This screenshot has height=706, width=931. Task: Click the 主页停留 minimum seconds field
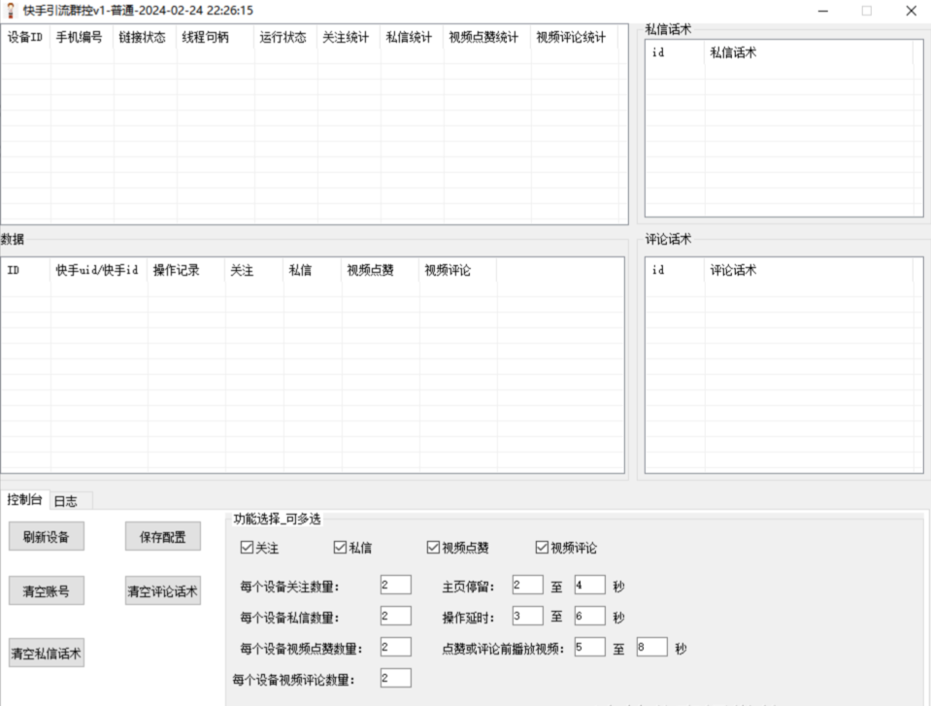[x=527, y=585]
